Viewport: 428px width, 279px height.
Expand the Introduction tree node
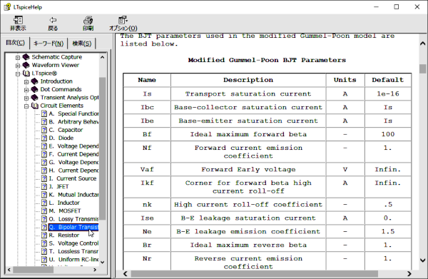tap(26, 82)
